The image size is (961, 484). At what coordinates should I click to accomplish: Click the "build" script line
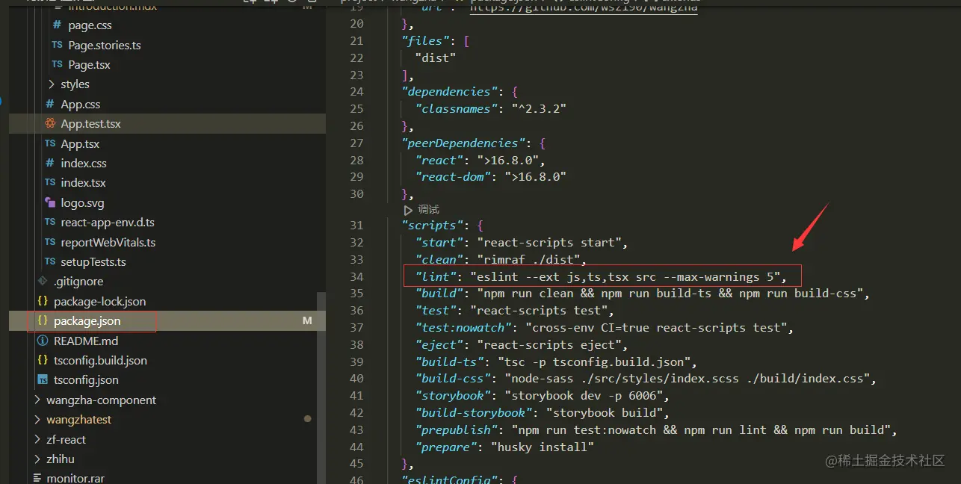(643, 293)
